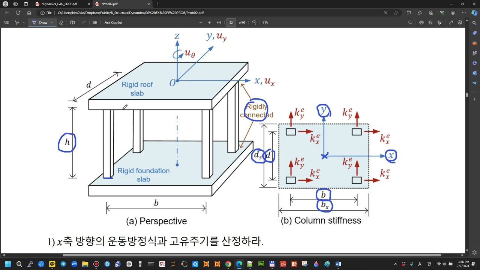Open the Copilot sidebar icon

coord(474,13)
